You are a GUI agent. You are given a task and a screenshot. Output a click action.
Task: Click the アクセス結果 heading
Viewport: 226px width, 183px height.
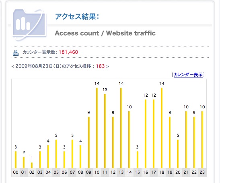[77, 16]
